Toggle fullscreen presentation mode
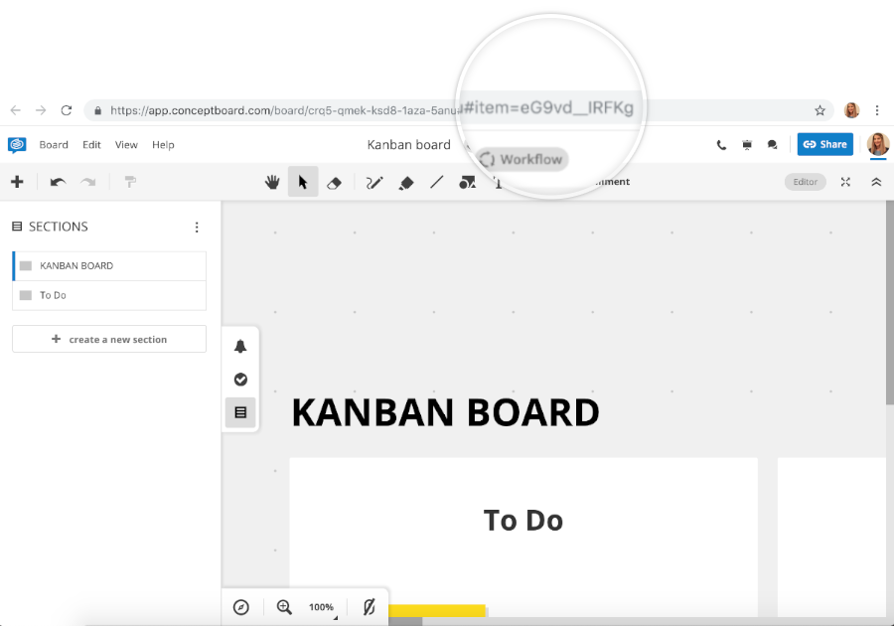894x626 pixels. (846, 182)
